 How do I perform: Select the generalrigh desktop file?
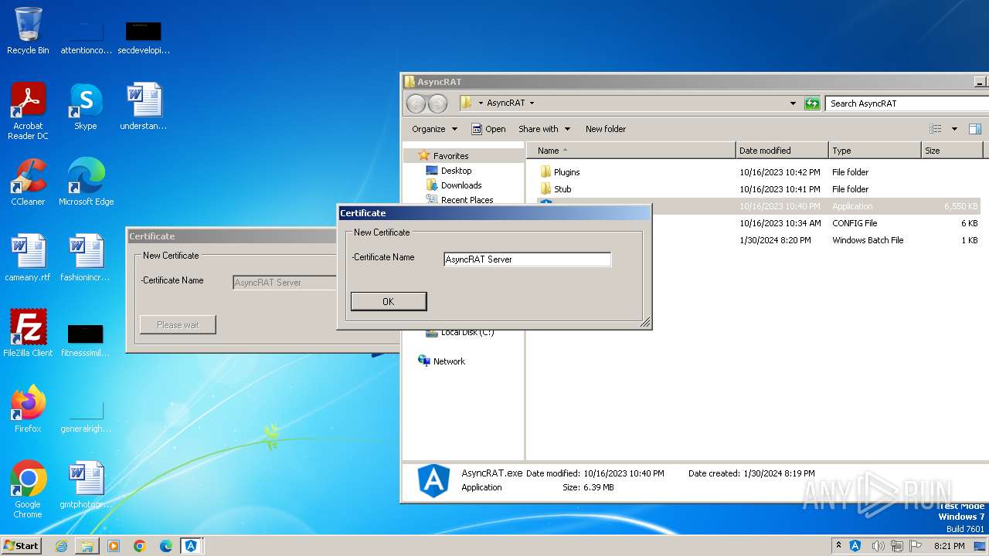(x=86, y=415)
